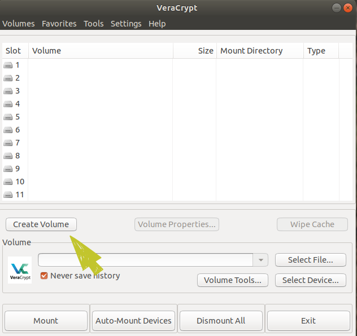Click the Mount button
The height and width of the screenshot is (336, 357).
tap(46, 321)
